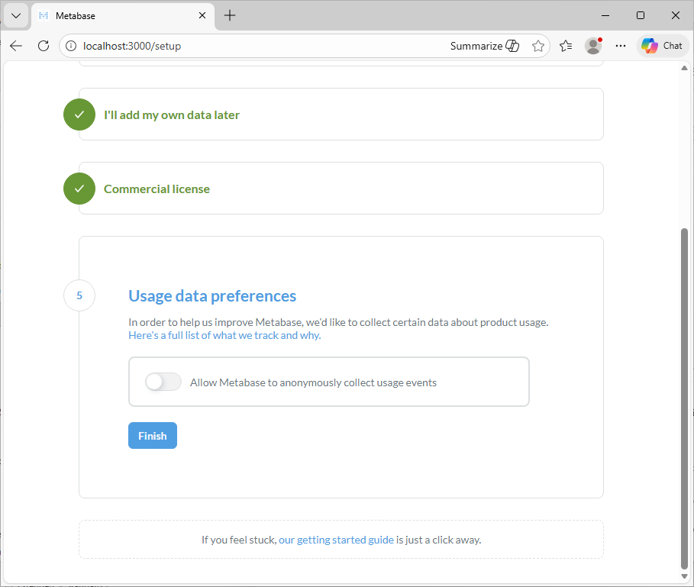
Task: Click green checkmark beside add data step
Action: coord(79,114)
